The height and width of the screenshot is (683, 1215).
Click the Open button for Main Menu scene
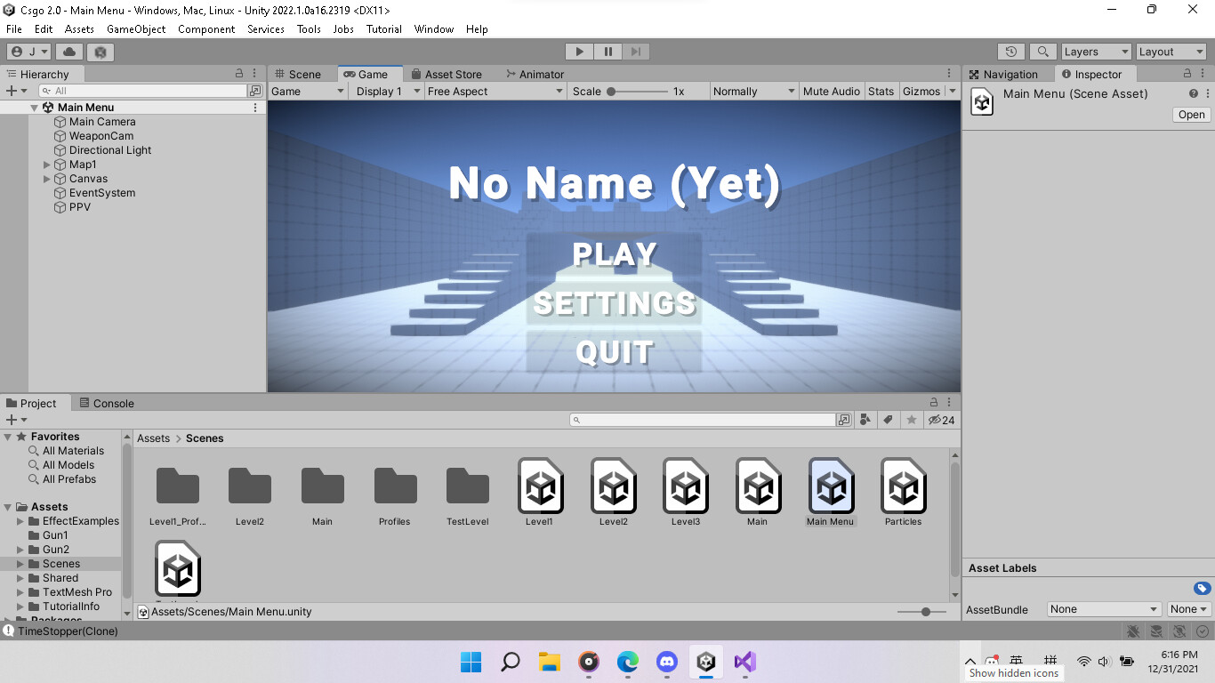1190,114
